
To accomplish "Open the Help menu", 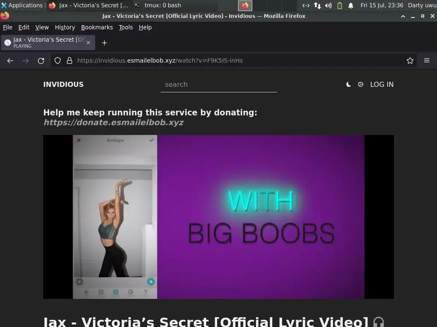I will point(145,27).
